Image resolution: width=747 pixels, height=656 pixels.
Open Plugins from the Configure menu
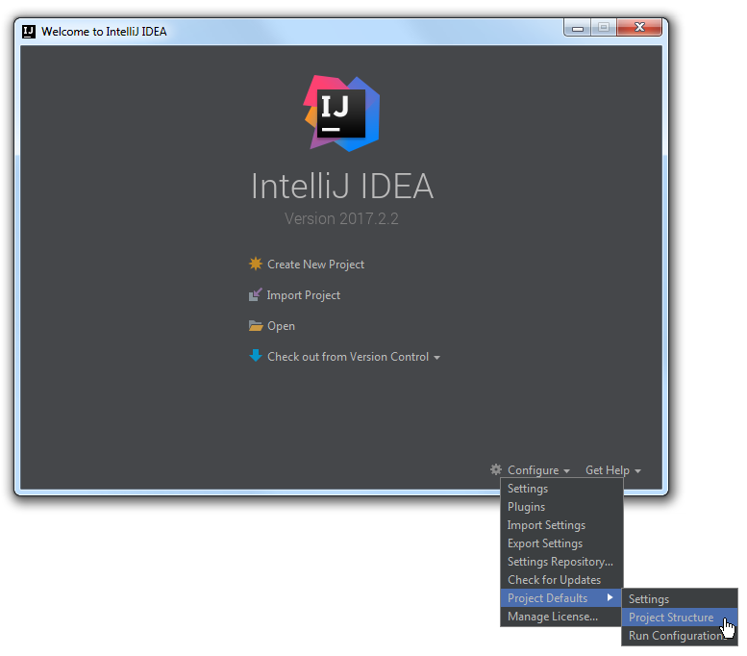526,507
